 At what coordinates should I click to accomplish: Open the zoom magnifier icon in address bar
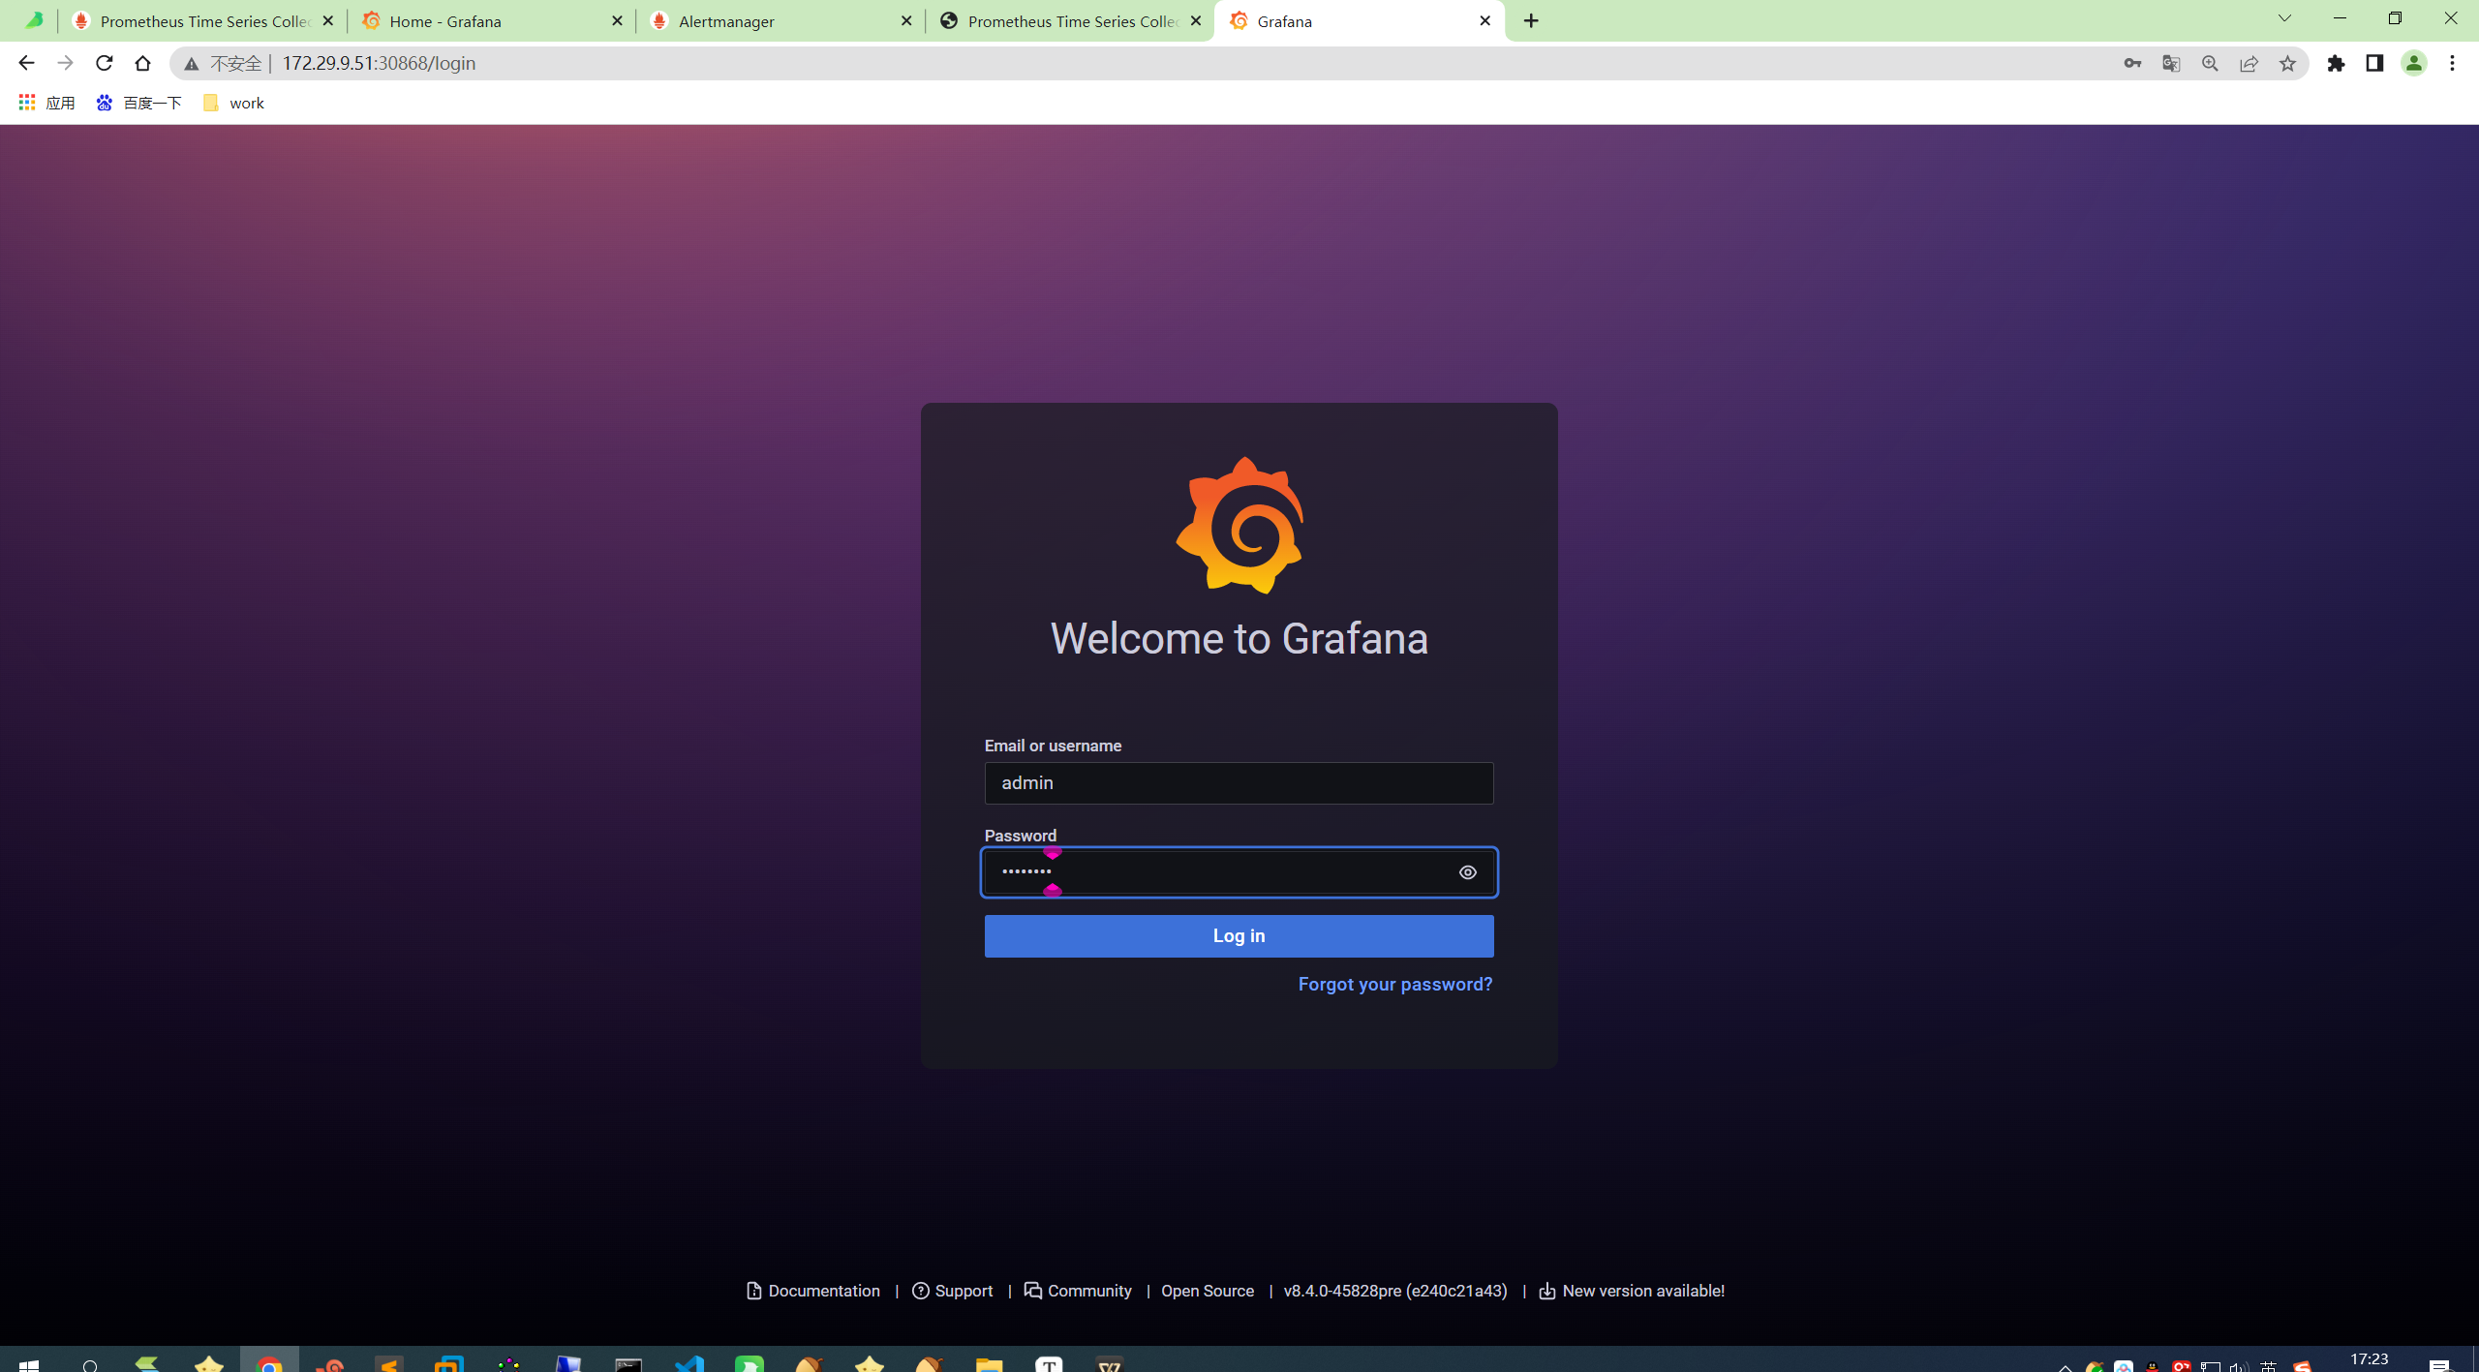click(x=2210, y=63)
